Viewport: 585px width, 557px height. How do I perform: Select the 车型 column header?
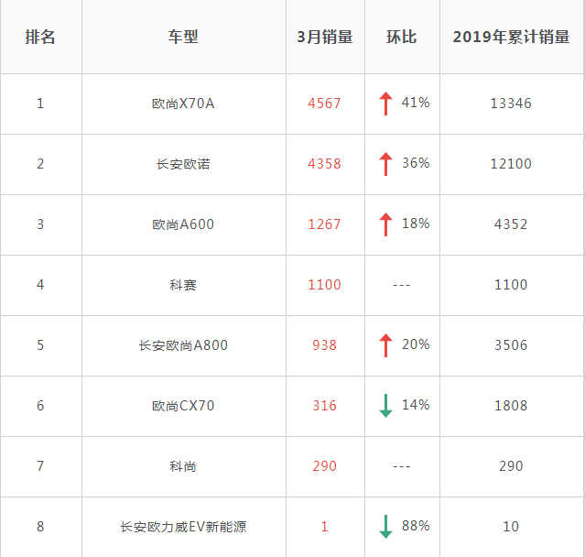[183, 37]
